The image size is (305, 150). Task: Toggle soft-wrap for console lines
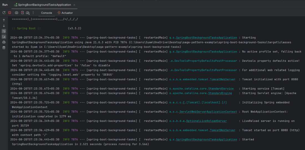[x=4, y=31]
